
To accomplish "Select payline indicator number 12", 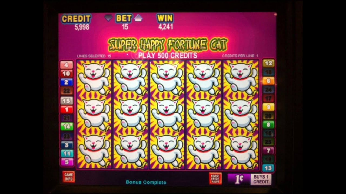I will (268, 63).
